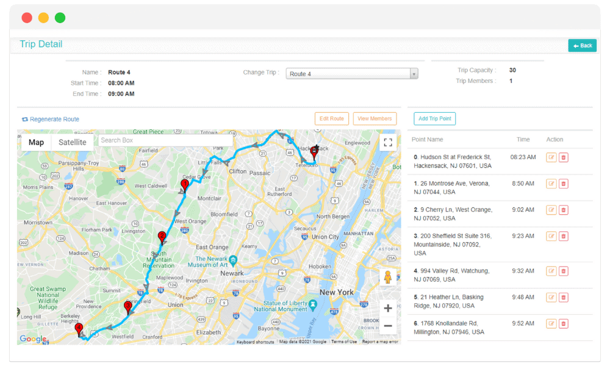Viewport: 610px width, 366px height.
Task: Edit the 1768 Knollandale Rd trip point
Action: click(x=551, y=323)
